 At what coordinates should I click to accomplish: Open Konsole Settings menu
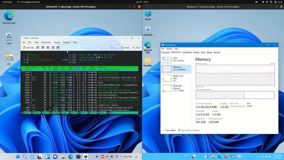(67, 43)
